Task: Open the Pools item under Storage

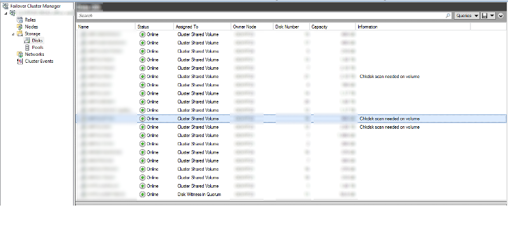Action: (37, 47)
